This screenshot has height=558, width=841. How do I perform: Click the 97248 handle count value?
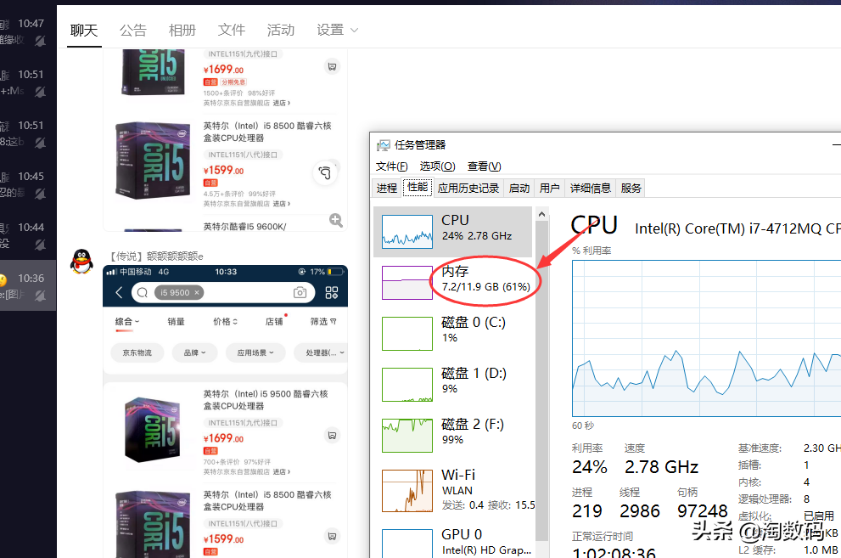click(702, 510)
